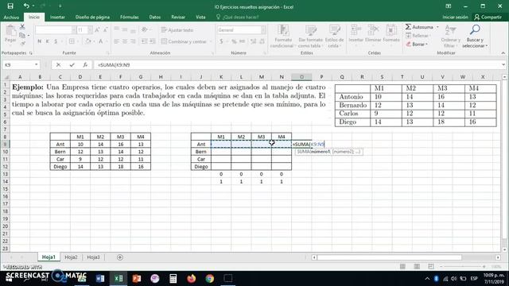The image size is (509, 286).
Task: Open the Autosuma dropdown arrow
Action: (x=437, y=27)
